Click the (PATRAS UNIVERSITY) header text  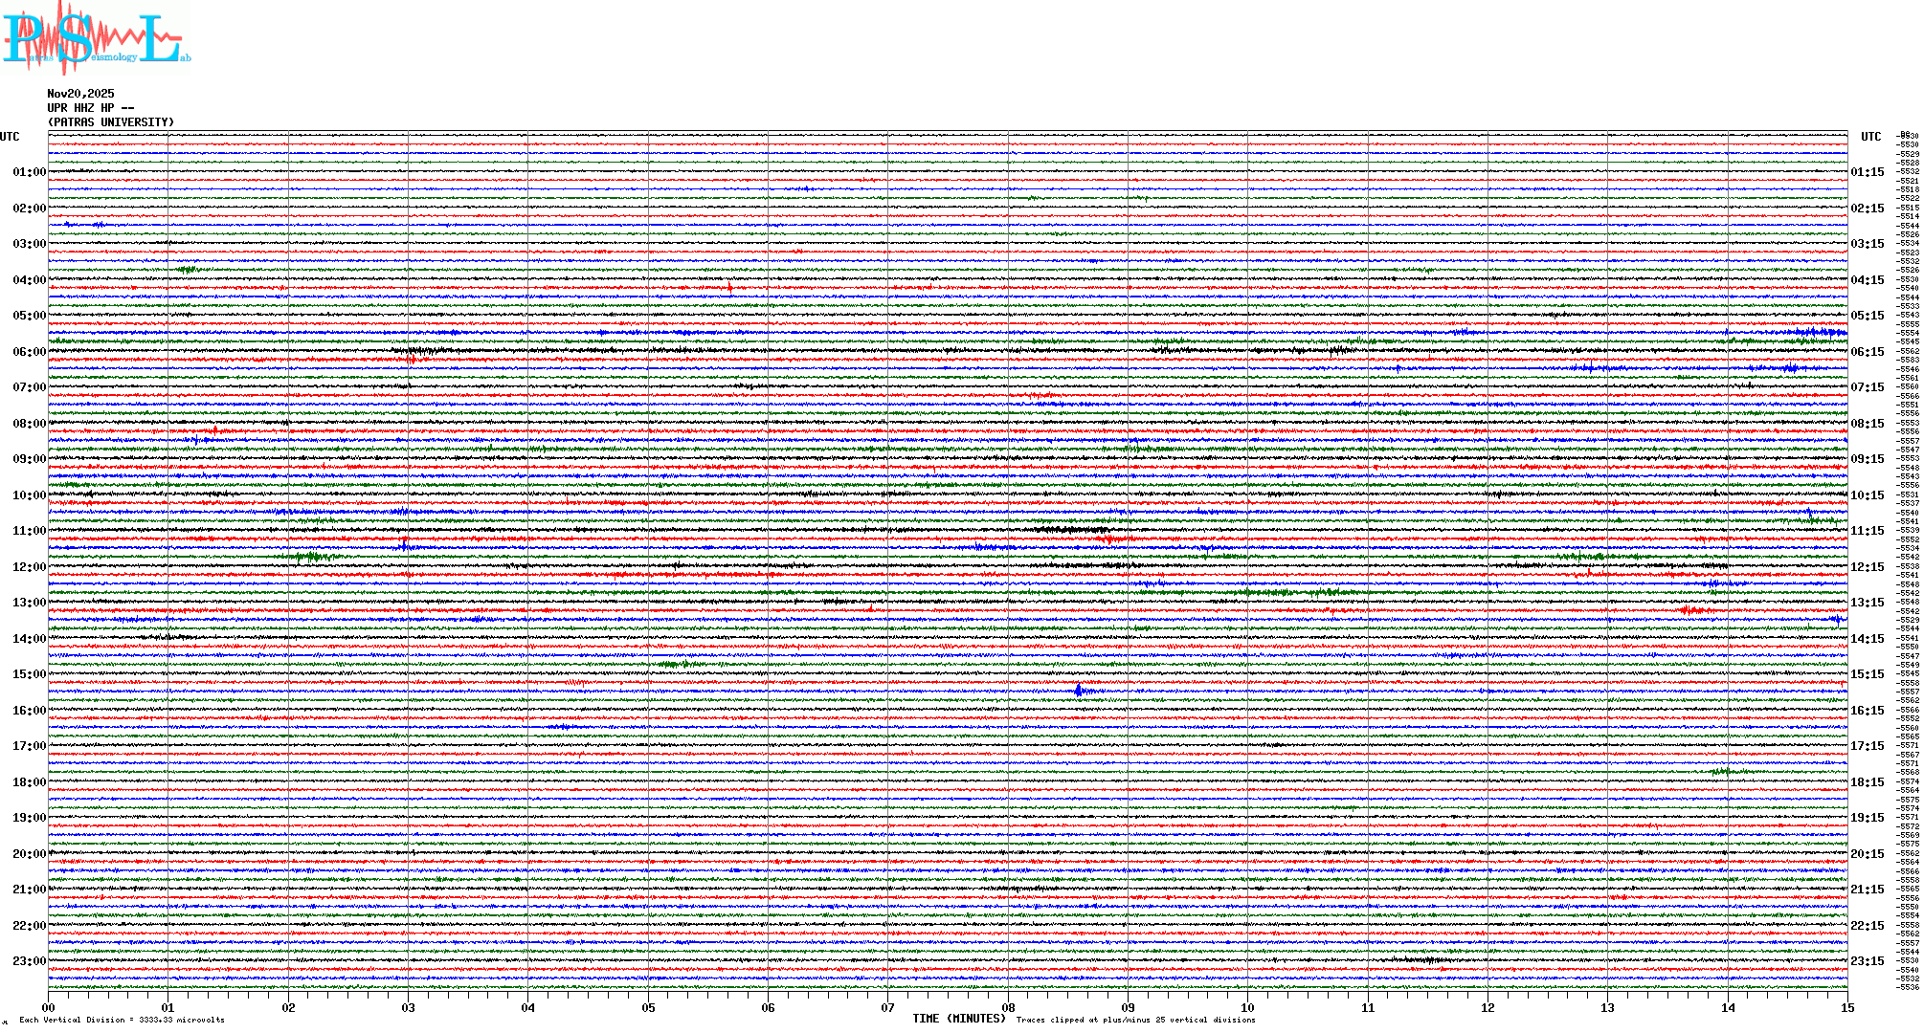[x=111, y=122]
